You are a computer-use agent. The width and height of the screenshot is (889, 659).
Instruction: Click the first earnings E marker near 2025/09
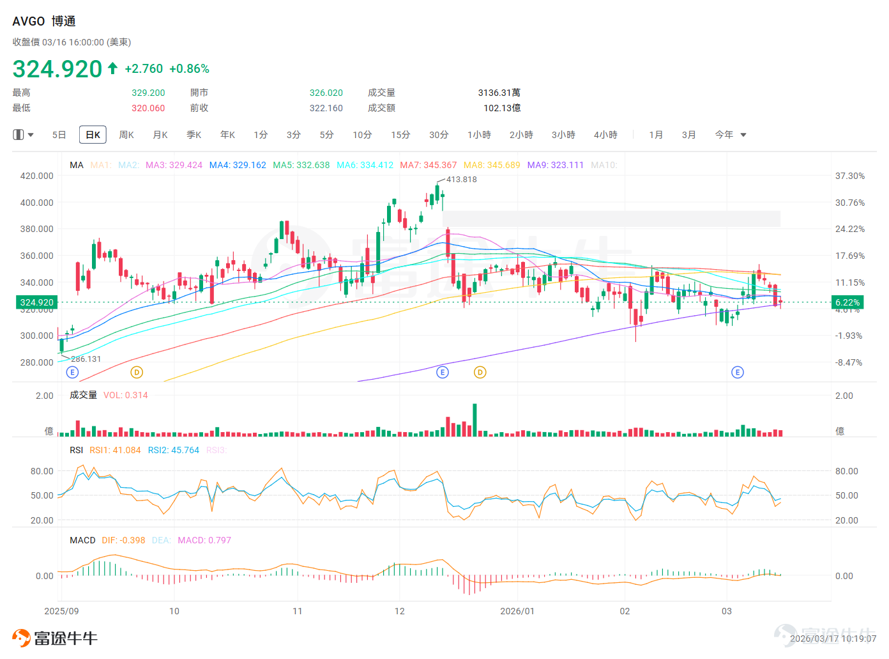(72, 372)
